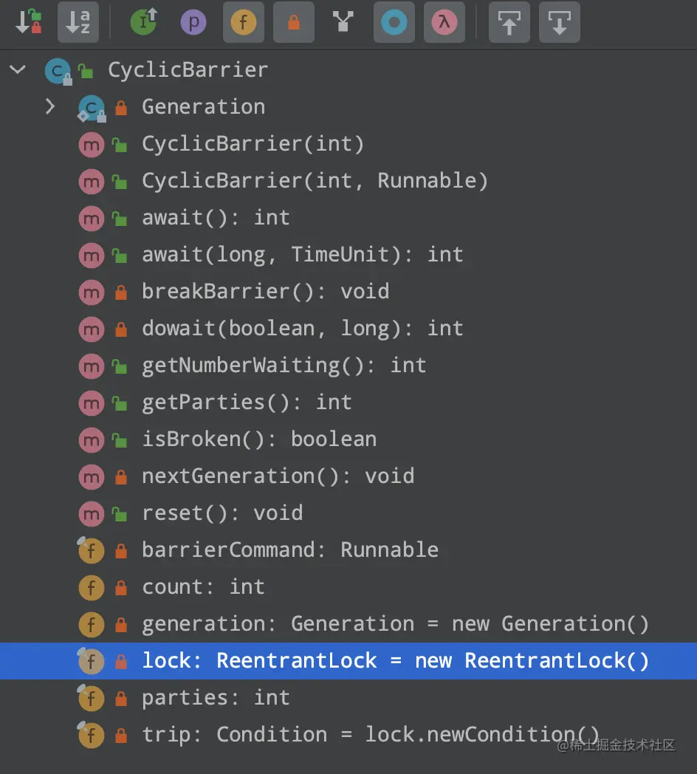
Task: Toggle Sort Alphabetically button
Action: (78, 22)
